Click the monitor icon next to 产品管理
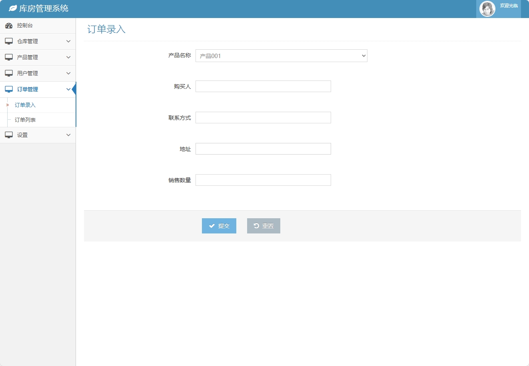The width and height of the screenshot is (529, 366). pyautogui.click(x=9, y=57)
